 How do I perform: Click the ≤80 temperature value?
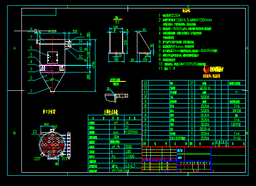tap(128, 151)
